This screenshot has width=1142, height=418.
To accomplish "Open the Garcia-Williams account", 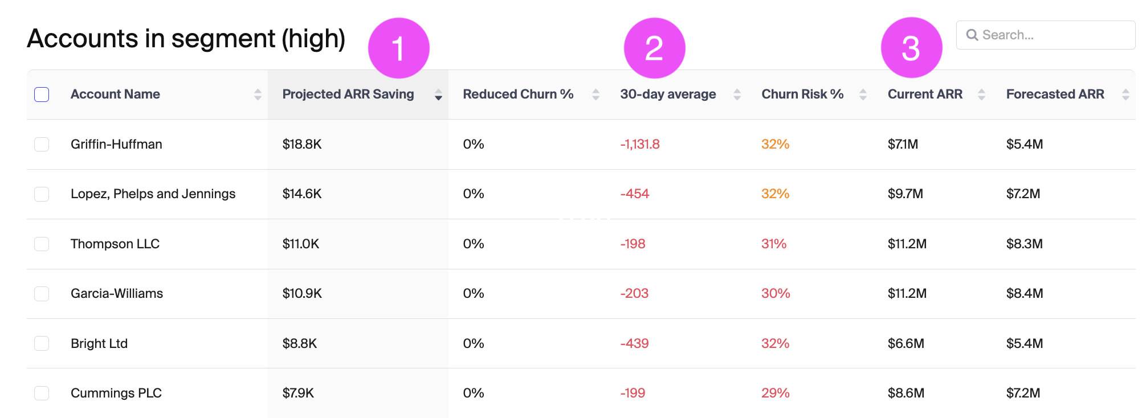I will coord(117,294).
